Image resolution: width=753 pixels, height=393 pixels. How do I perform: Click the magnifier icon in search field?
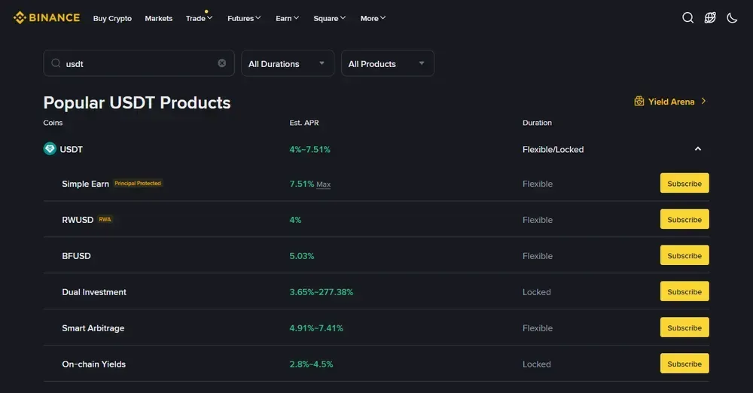56,63
